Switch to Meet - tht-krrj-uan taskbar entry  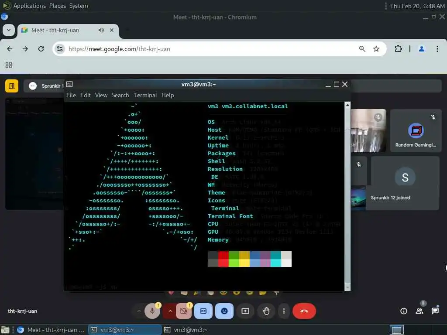click(51, 330)
